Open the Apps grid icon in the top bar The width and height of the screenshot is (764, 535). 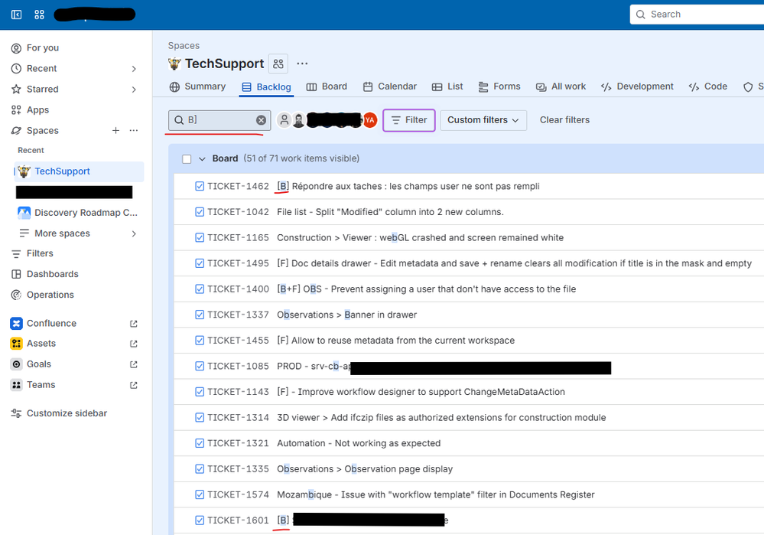click(x=39, y=14)
